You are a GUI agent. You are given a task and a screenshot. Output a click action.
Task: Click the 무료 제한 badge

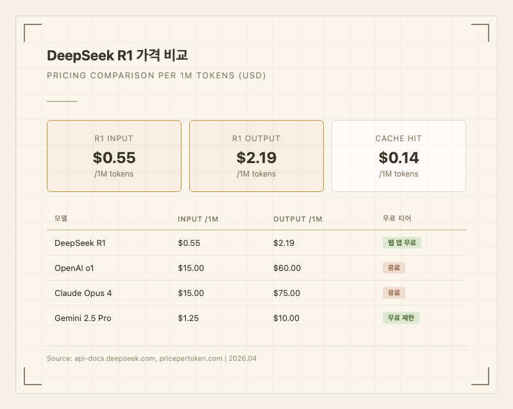tap(401, 318)
